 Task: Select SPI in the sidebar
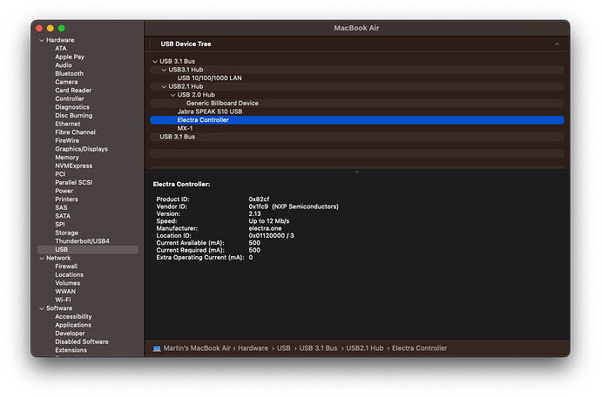(x=60, y=225)
